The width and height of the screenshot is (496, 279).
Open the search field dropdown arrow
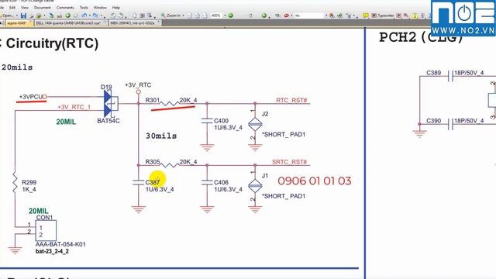tap(325, 15)
